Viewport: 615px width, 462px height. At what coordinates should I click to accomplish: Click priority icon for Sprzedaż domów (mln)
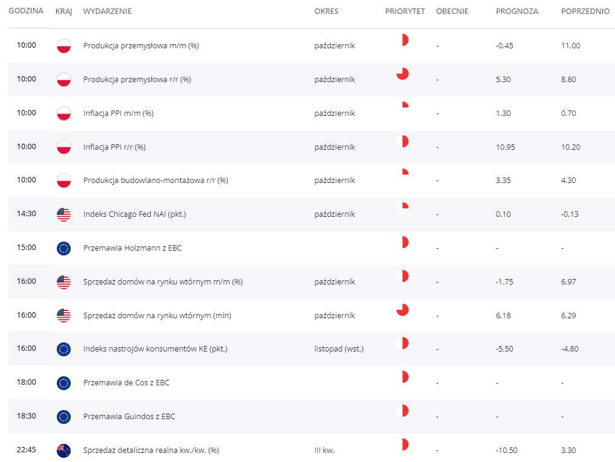point(402,310)
